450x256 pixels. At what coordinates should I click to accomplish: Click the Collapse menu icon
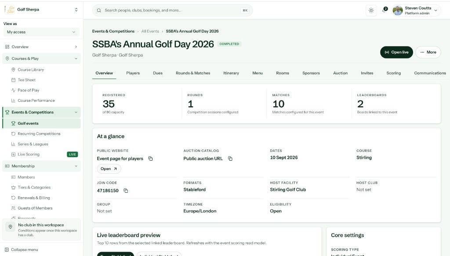[7, 250]
